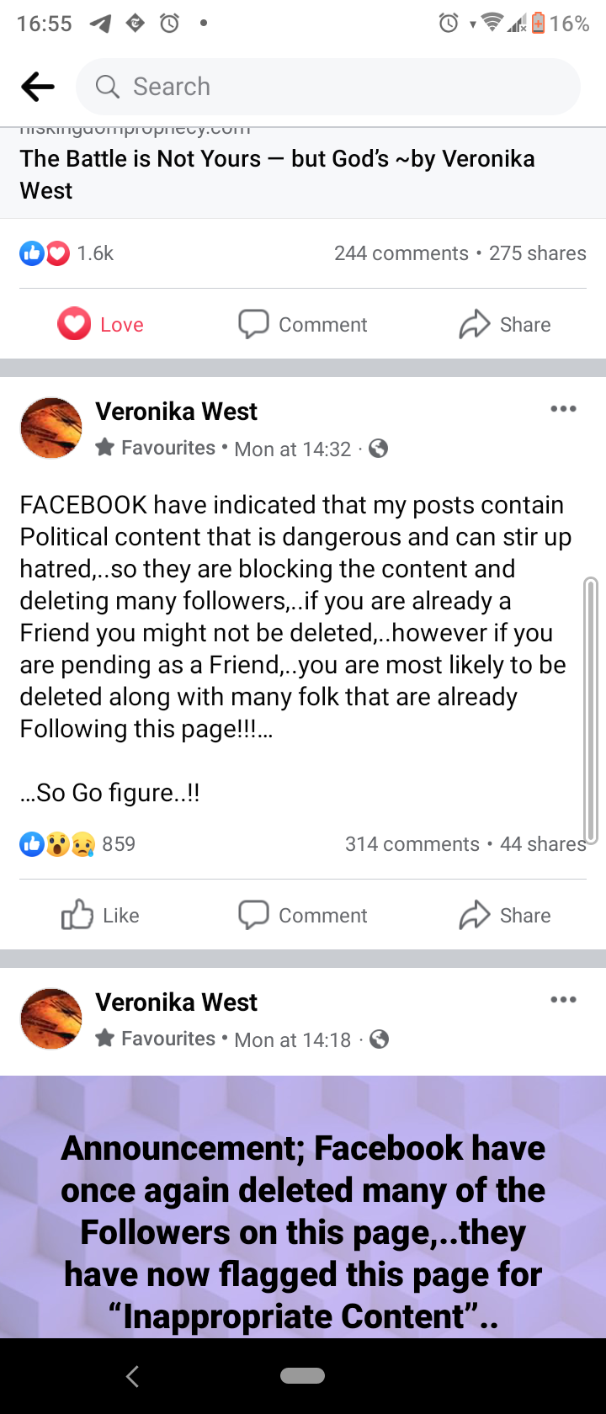606x1414 pixels.
Task: Open 314 comments on second post
Action: (412, 844)
